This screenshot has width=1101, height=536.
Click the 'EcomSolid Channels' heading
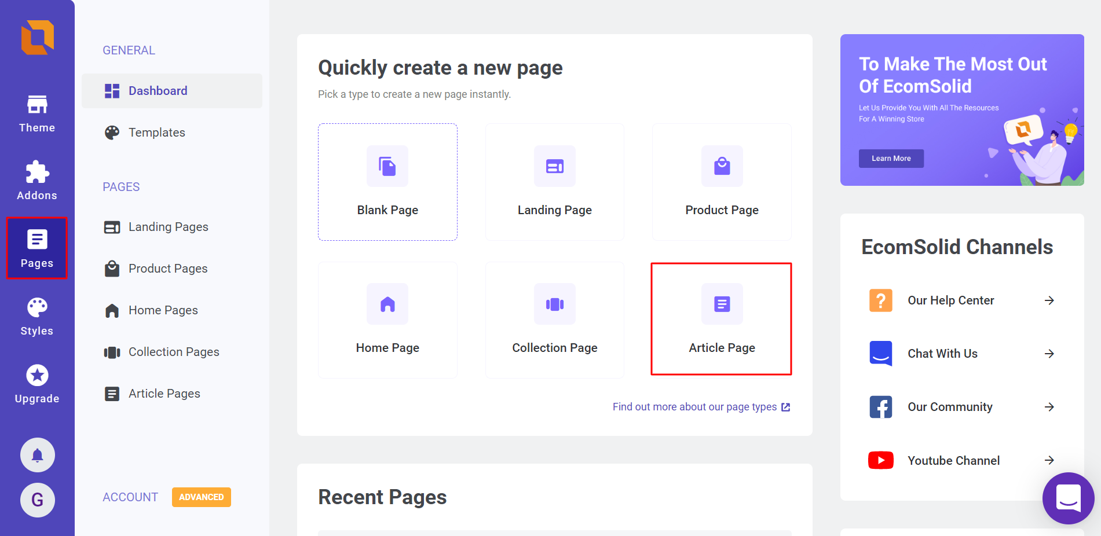957,247
